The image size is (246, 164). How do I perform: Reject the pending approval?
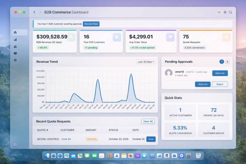click(x=220, y=84)
